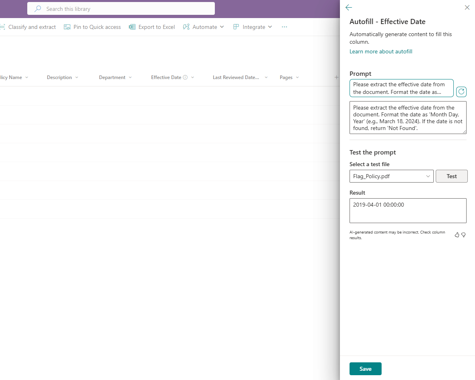The image size is (475, 380).
Task: Open the Integrate options
Action: pyautogui.click(x=253, y=27)
